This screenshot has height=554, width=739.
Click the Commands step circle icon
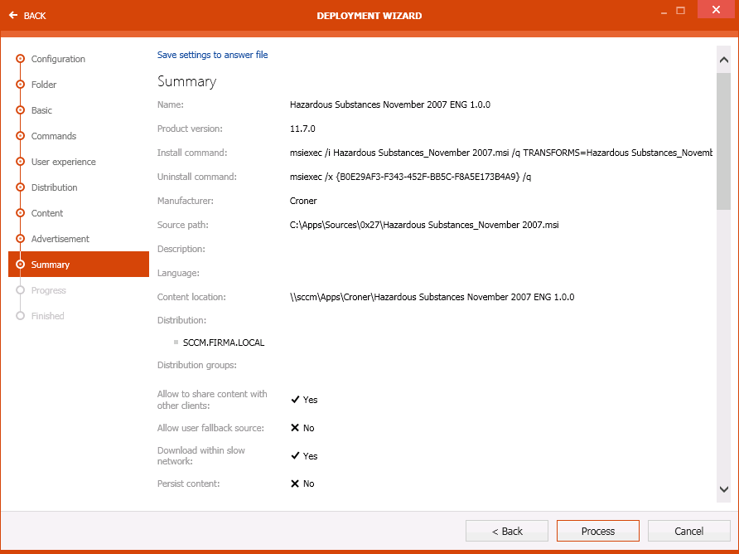click(x=21, y=136)
